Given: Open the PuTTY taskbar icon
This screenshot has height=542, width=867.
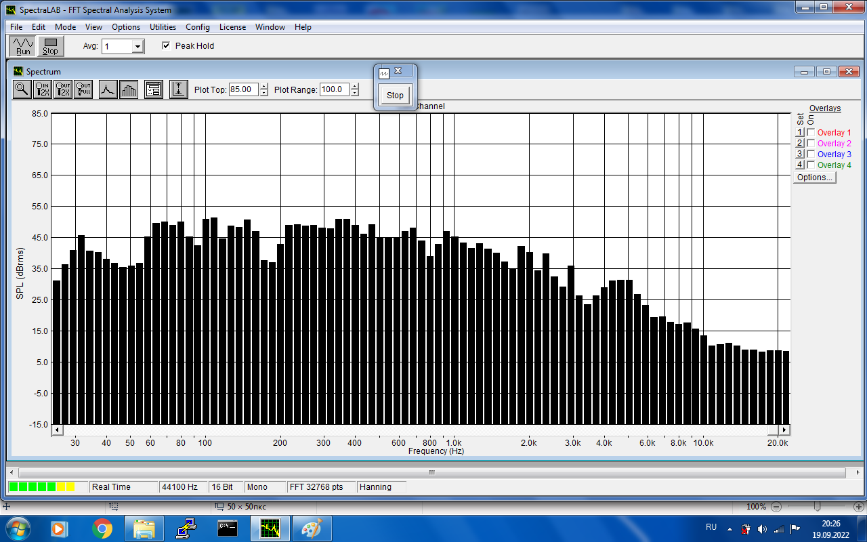Looking at the screenshot, I should (x=186, y=528).
